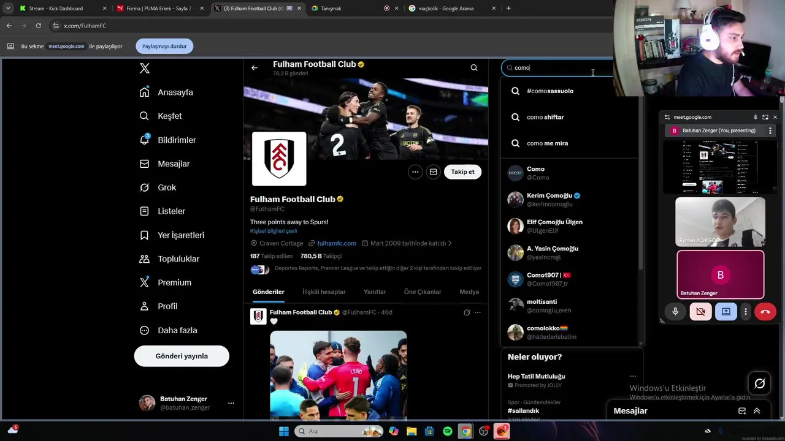Image resolution: width=785 pixels, height=441 pixels.
Task: Open the floating Grok button at the bottom right
Action: tap(760, 383)
